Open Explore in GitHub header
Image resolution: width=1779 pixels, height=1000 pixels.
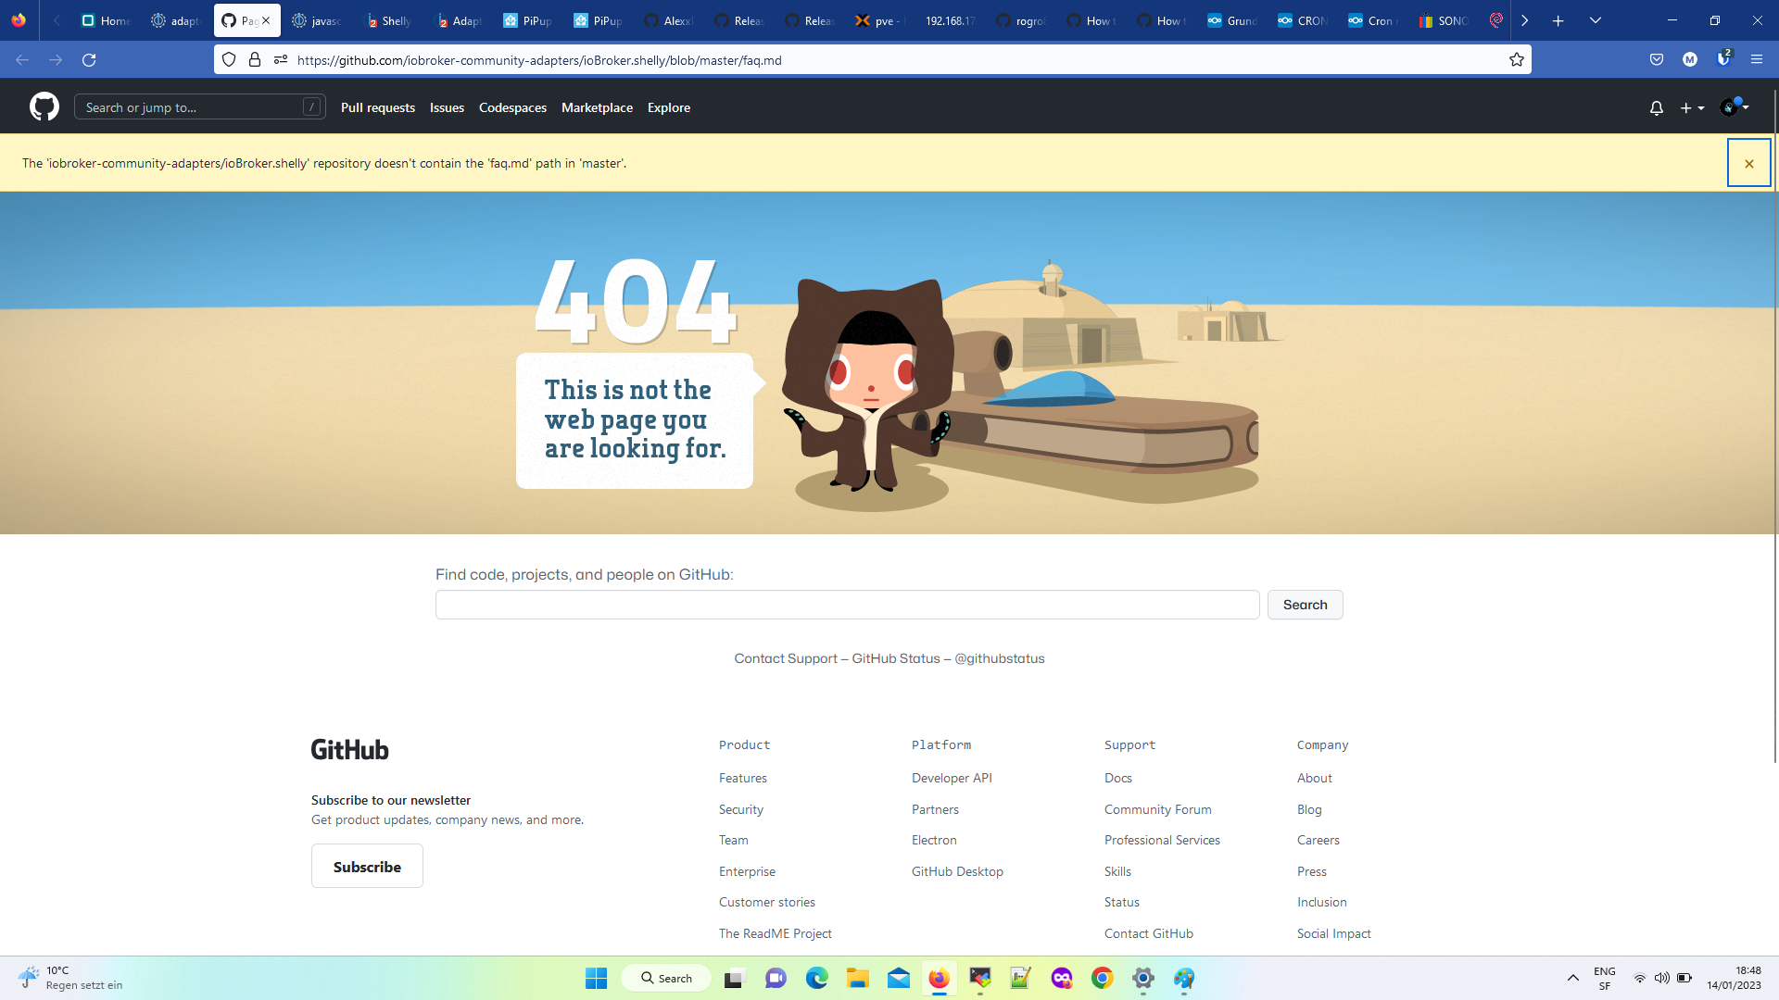tap(669, 108)
